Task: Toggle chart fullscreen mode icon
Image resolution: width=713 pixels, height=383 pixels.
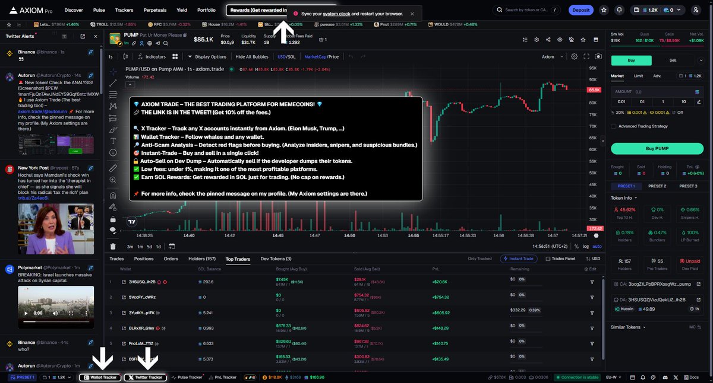Action: pos(586,57)
